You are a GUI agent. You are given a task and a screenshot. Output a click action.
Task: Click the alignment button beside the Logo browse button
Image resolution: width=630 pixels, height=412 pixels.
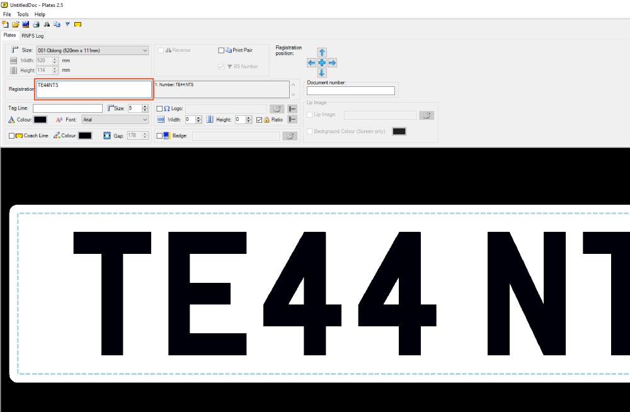pos(292,109)
